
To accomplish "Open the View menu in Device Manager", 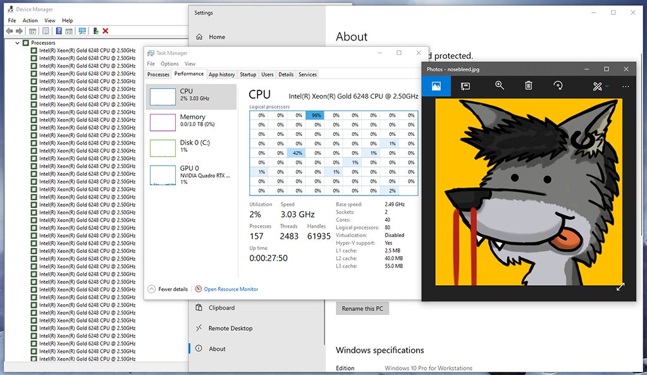I will (x=50, y=20).
